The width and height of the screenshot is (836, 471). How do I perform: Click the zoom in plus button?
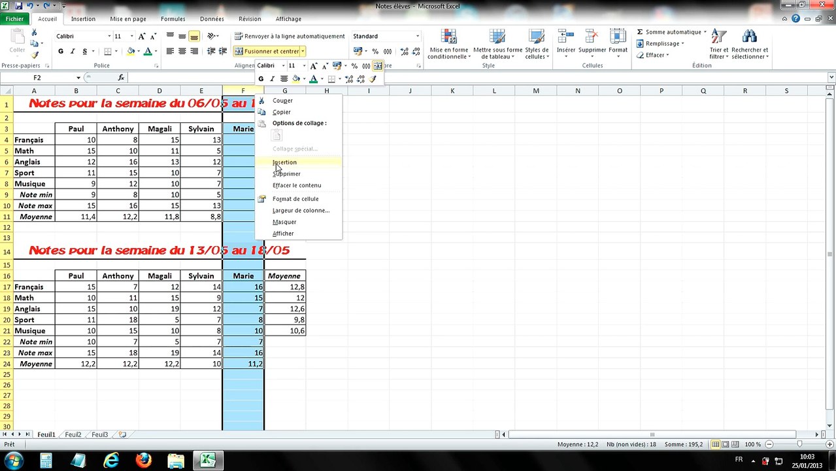tap(830, 445)
